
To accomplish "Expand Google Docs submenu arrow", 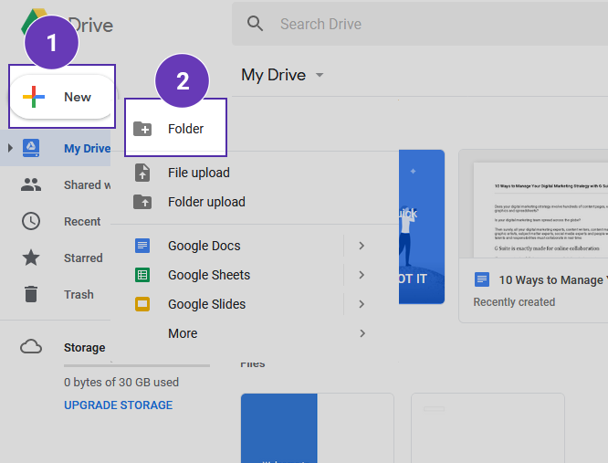I will pos(362,246).
